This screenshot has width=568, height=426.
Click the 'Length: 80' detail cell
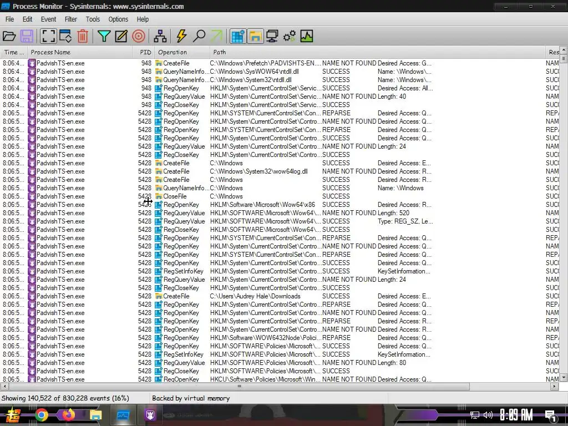point(392,363)
